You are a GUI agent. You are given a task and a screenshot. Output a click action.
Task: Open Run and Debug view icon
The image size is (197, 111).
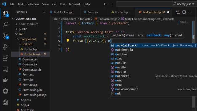click(x=6, y=47)
